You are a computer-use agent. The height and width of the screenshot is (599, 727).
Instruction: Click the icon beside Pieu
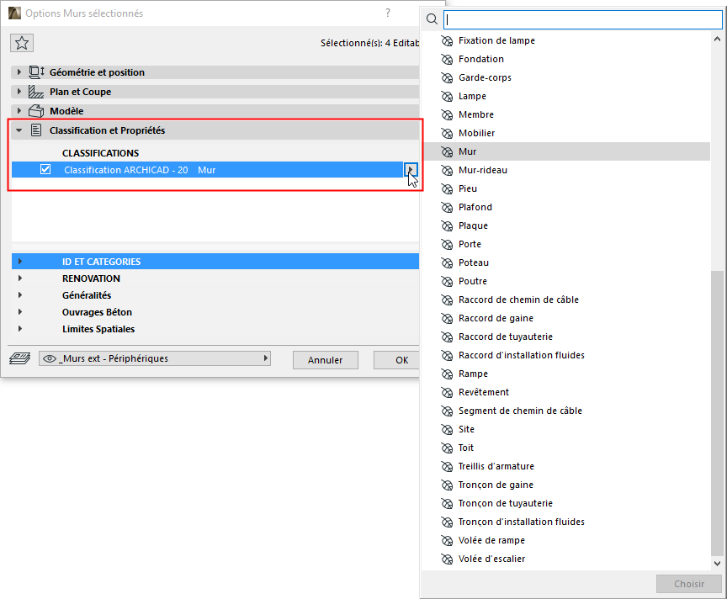[447, 189]
